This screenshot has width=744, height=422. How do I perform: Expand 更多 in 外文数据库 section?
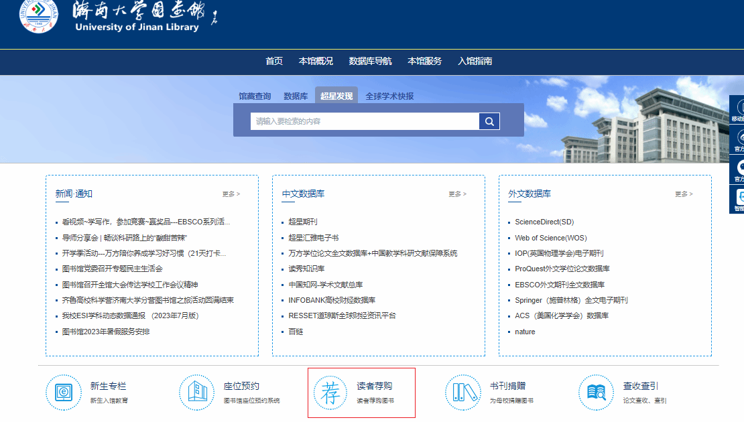(x=684, y=194)
